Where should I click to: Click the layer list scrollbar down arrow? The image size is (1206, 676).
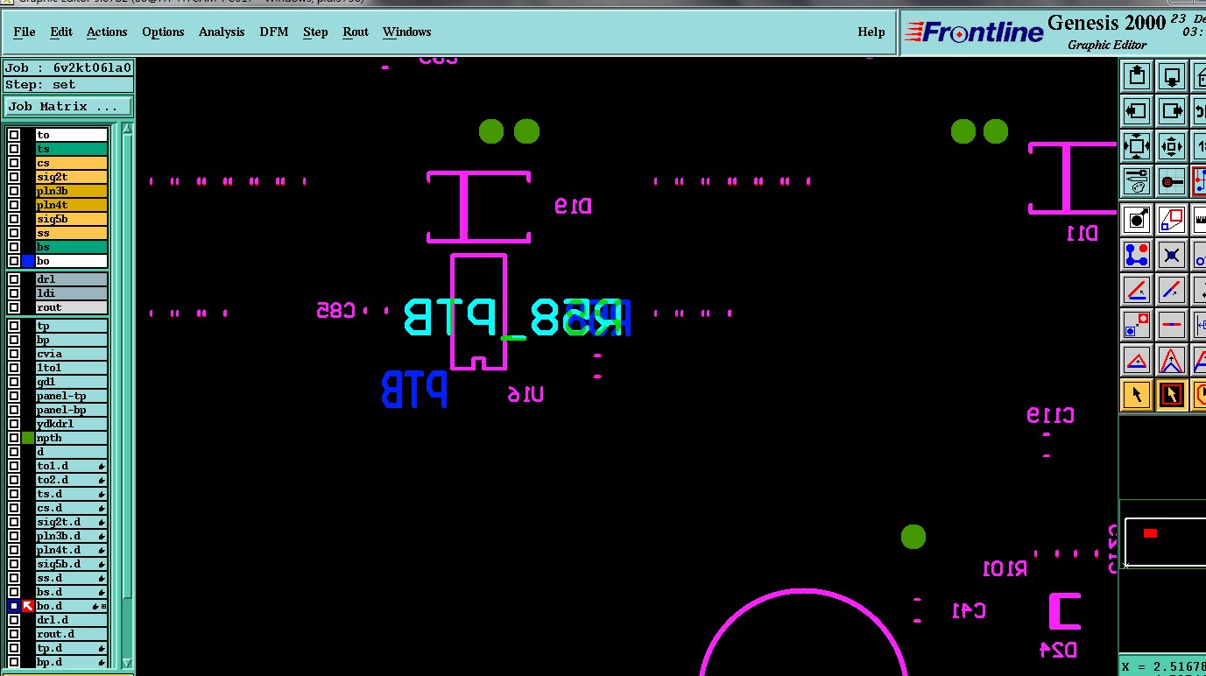click(127, 663)
